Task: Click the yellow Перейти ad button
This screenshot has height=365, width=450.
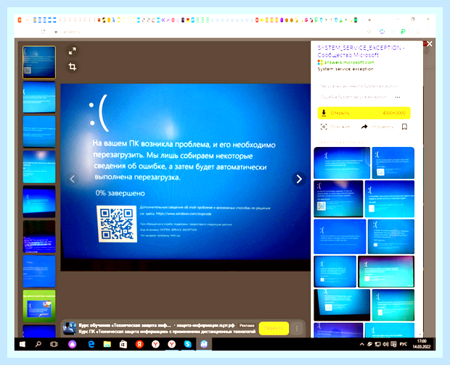Action: [274, 328]
